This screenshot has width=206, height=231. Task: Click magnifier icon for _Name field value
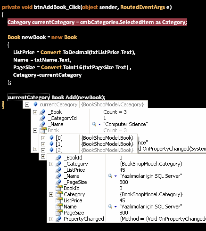pos(110,176)
